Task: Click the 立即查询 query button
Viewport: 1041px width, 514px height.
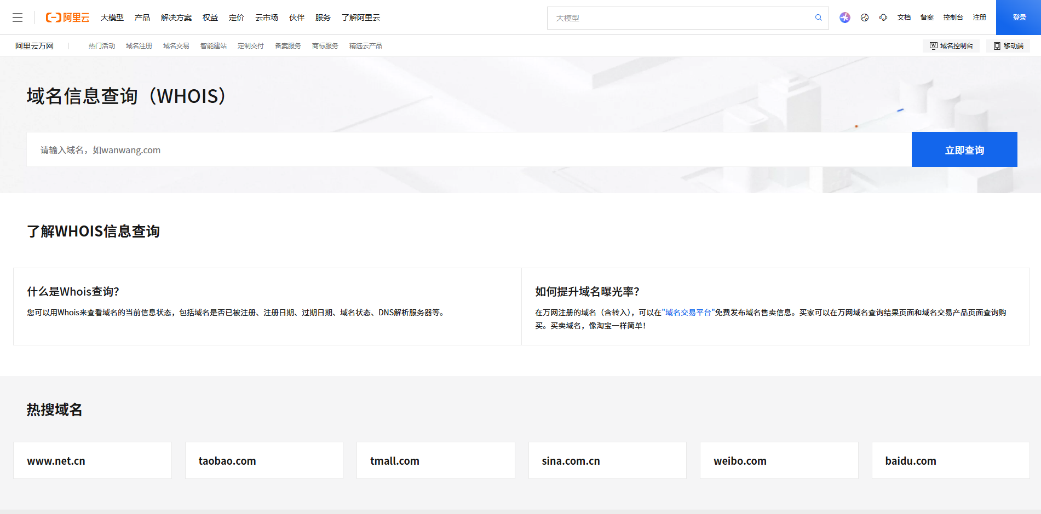Action: point(964,149)
